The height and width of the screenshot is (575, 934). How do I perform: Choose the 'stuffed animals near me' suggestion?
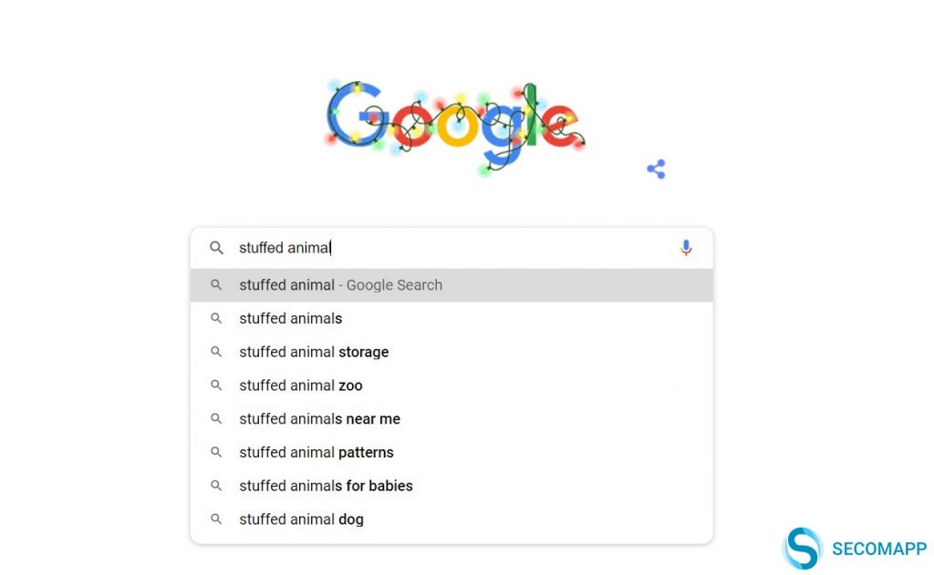click(451, 419)
